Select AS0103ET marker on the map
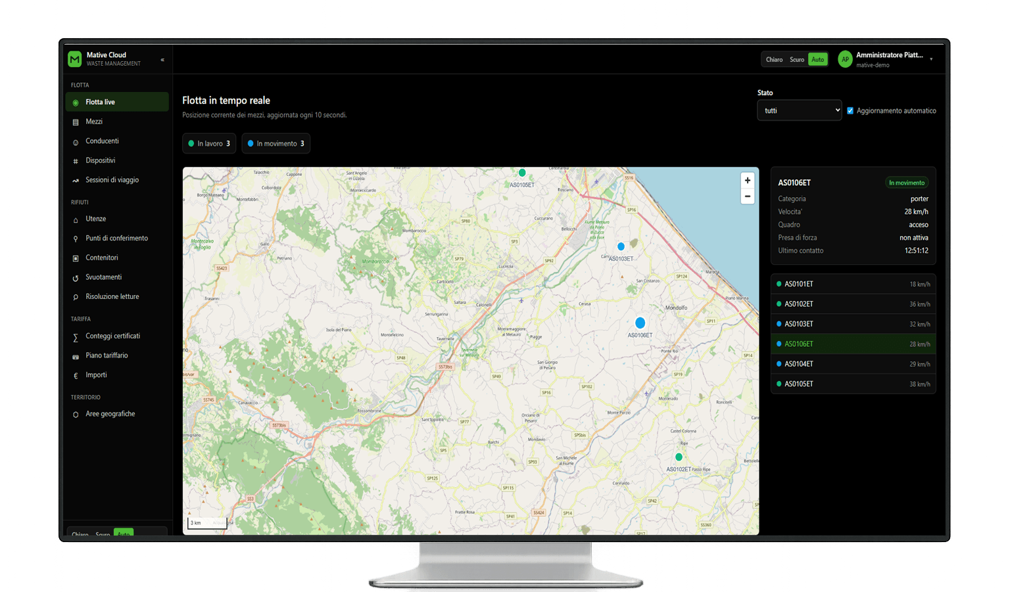The image size is (1010, 592). [x=621, y=246]
